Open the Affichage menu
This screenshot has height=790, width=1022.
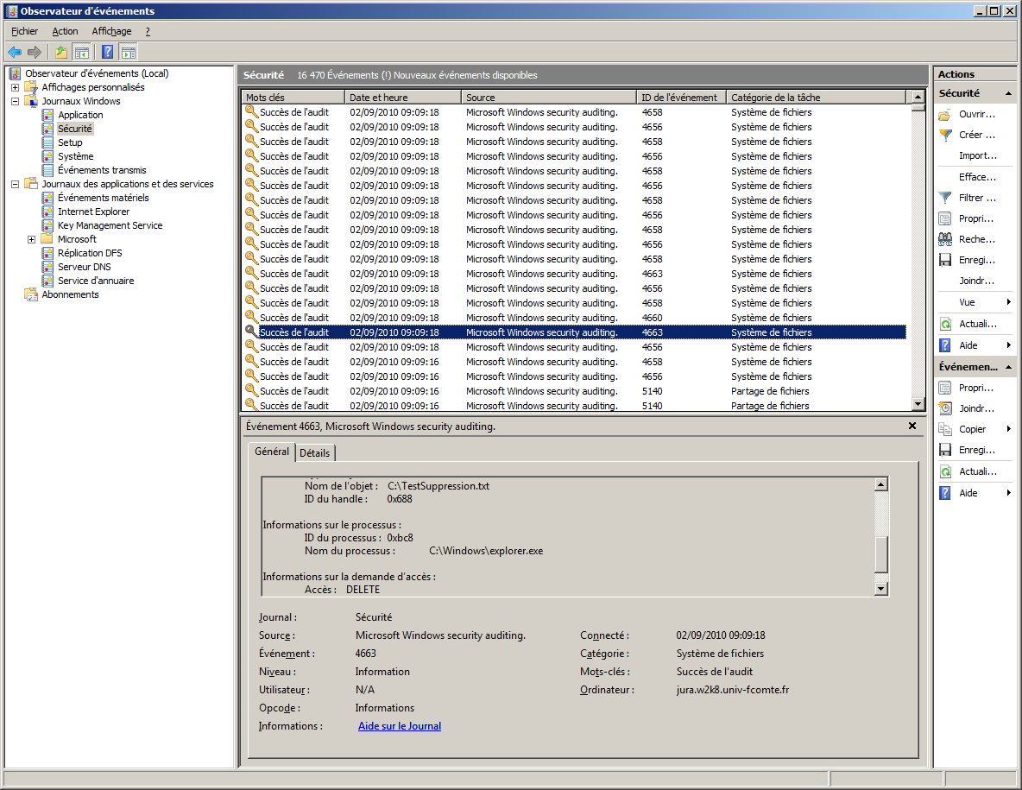[111, 31]
